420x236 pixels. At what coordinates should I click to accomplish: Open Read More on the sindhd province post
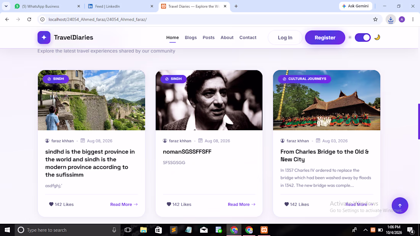coord(124,204)
